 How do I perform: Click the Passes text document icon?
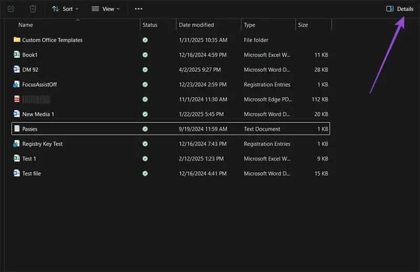coord(17,129)
